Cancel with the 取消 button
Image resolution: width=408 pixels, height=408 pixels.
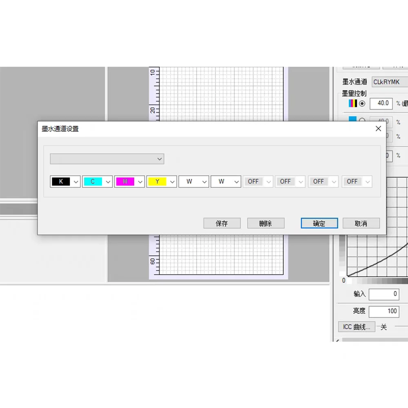(361, 224)
